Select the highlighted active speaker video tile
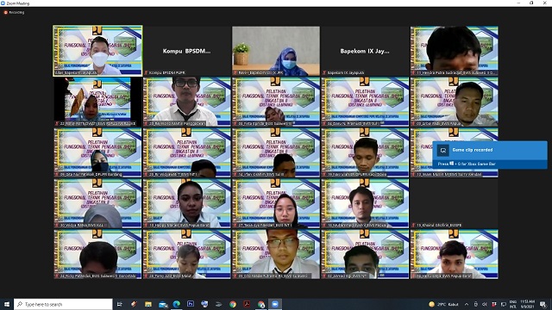Image resolution: width=552 pixels, height=310 pixels. coord(97,51)
